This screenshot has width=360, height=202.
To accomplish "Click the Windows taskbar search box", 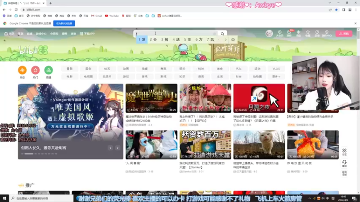I will (41, 198).
